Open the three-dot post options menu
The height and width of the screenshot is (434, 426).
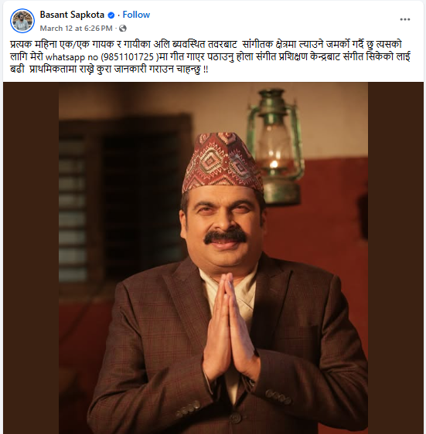point(404,19)
